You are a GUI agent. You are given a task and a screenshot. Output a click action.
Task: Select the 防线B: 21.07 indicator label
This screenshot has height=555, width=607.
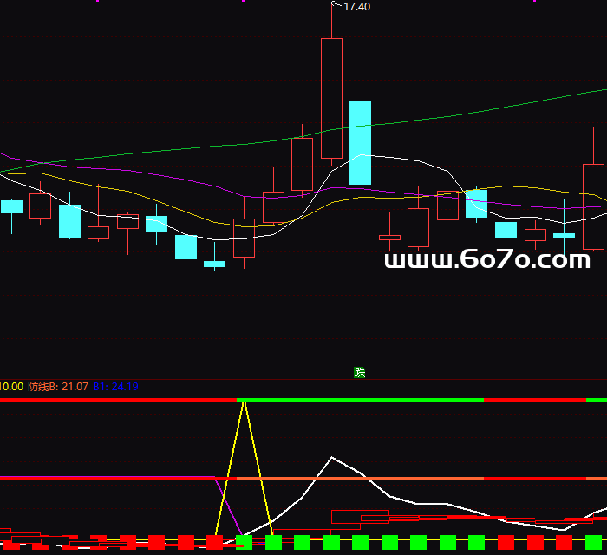(58, 387)
